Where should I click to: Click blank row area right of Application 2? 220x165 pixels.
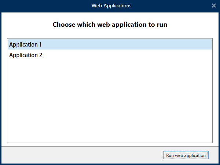click(147, 55)
